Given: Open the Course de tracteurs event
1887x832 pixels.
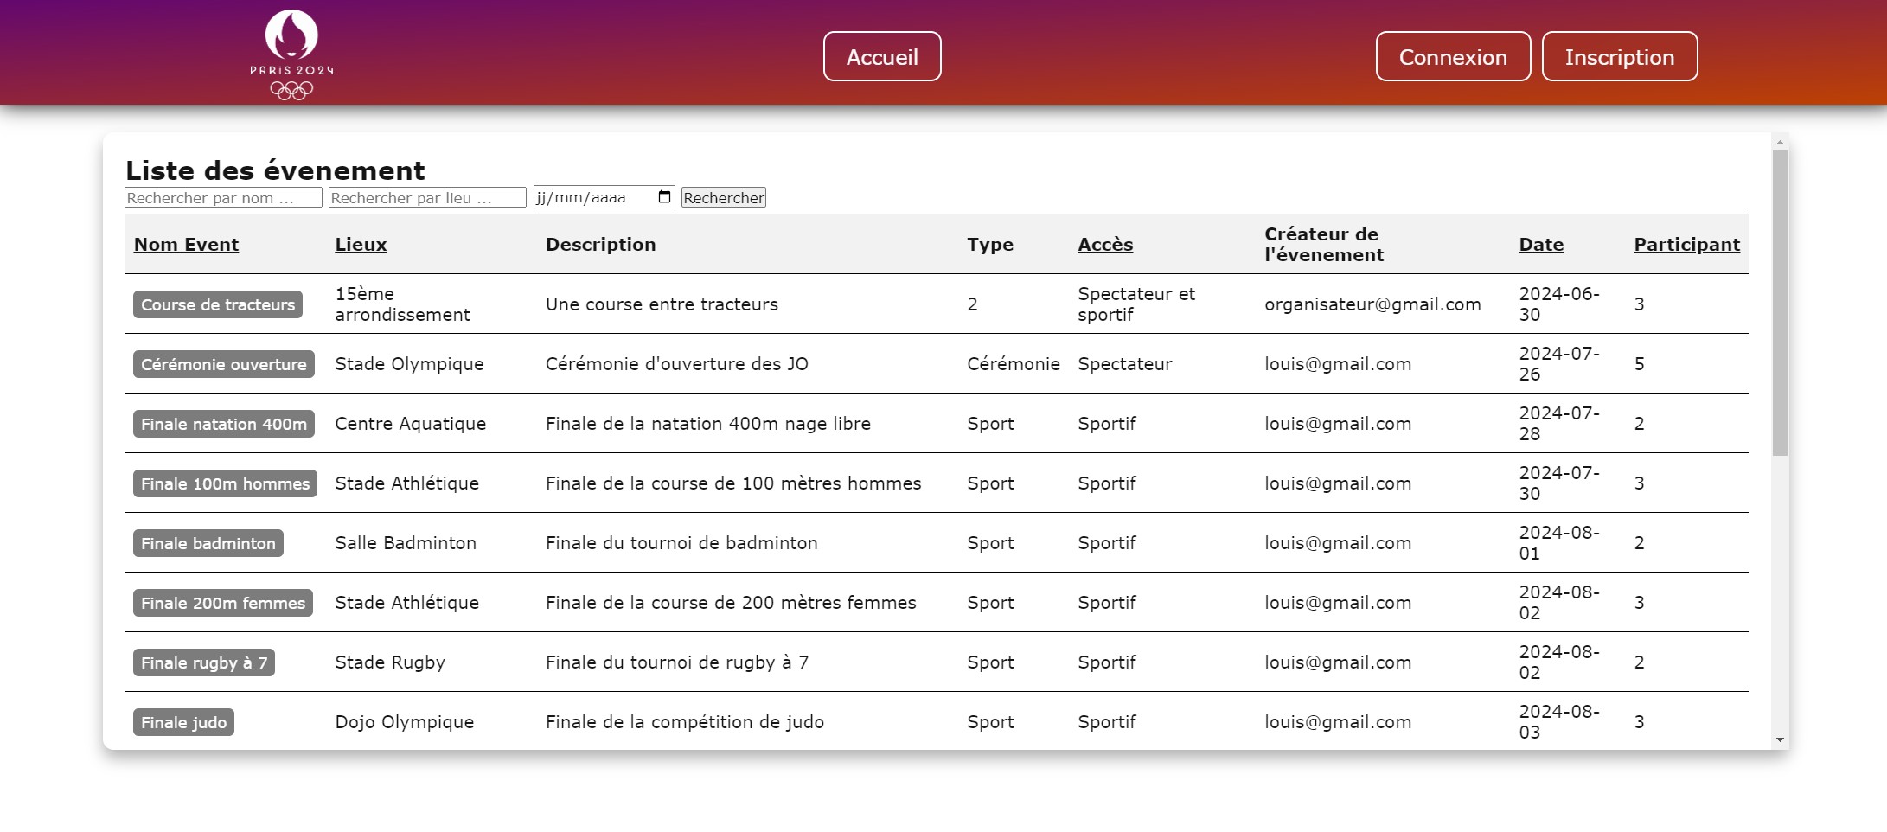Looking at the screenshot, I should coord(218,304).
